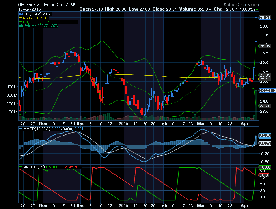Click the 2015 label under the price chart
This screenshot has width=276, height=209.
[x=123, y=123]
